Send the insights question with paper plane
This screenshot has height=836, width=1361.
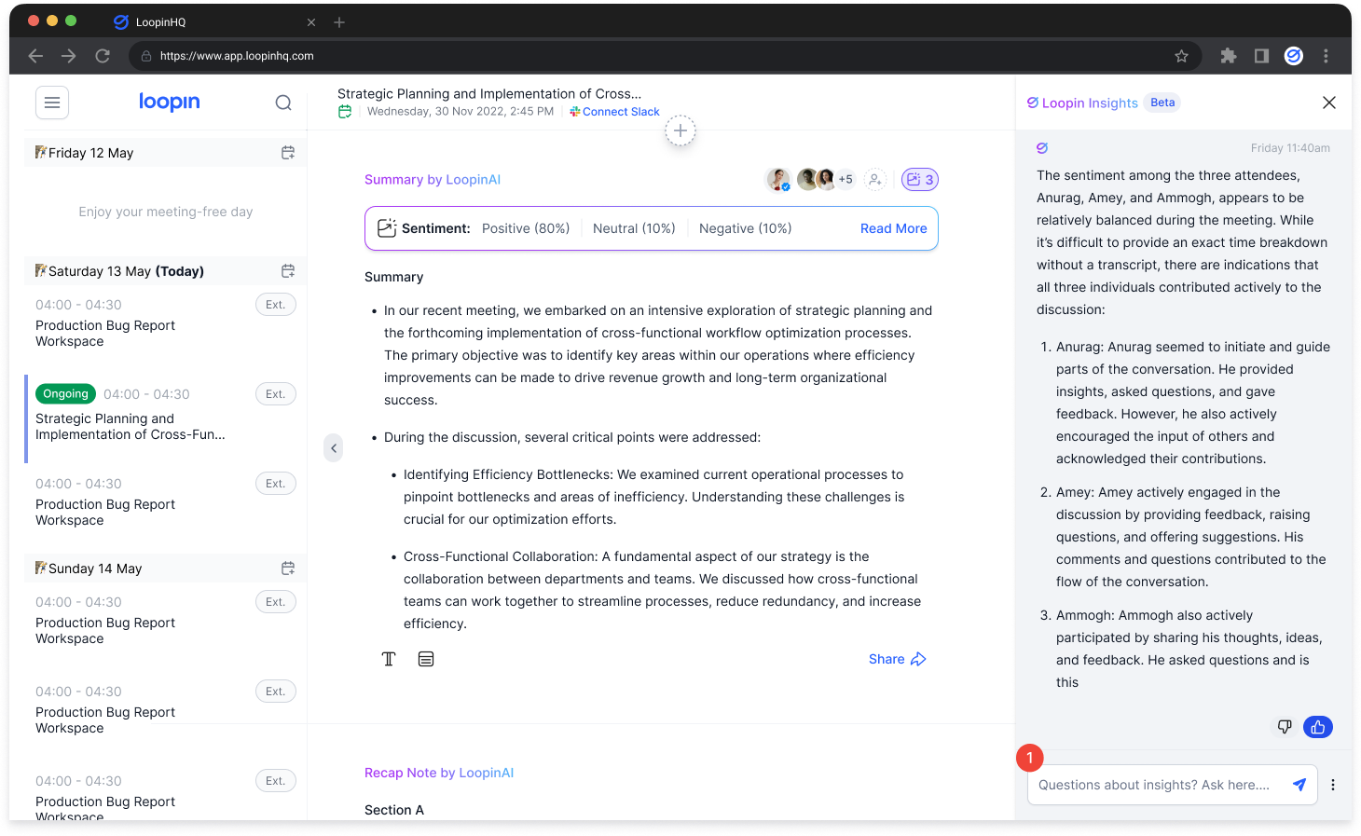1299,785
